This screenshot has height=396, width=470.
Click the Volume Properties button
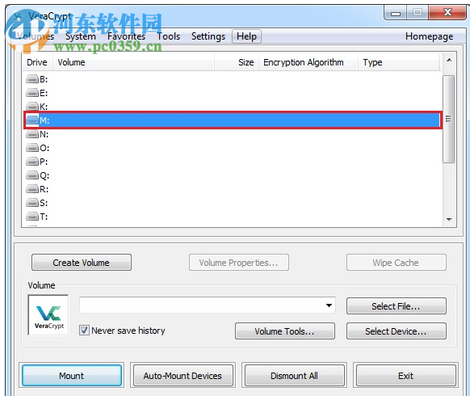pyautogui.click(x=239, y=263)
